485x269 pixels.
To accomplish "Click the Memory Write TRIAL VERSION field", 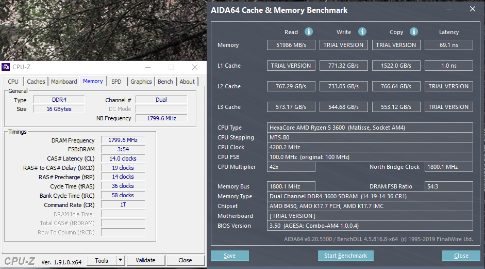I will [344, 45].
